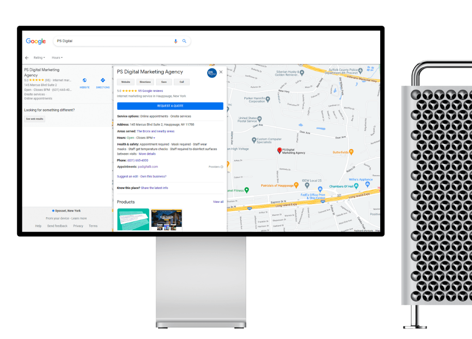Click the magnifying glass search icon
472x339 pixels.
pyautogui.click(x=184, y=41)
